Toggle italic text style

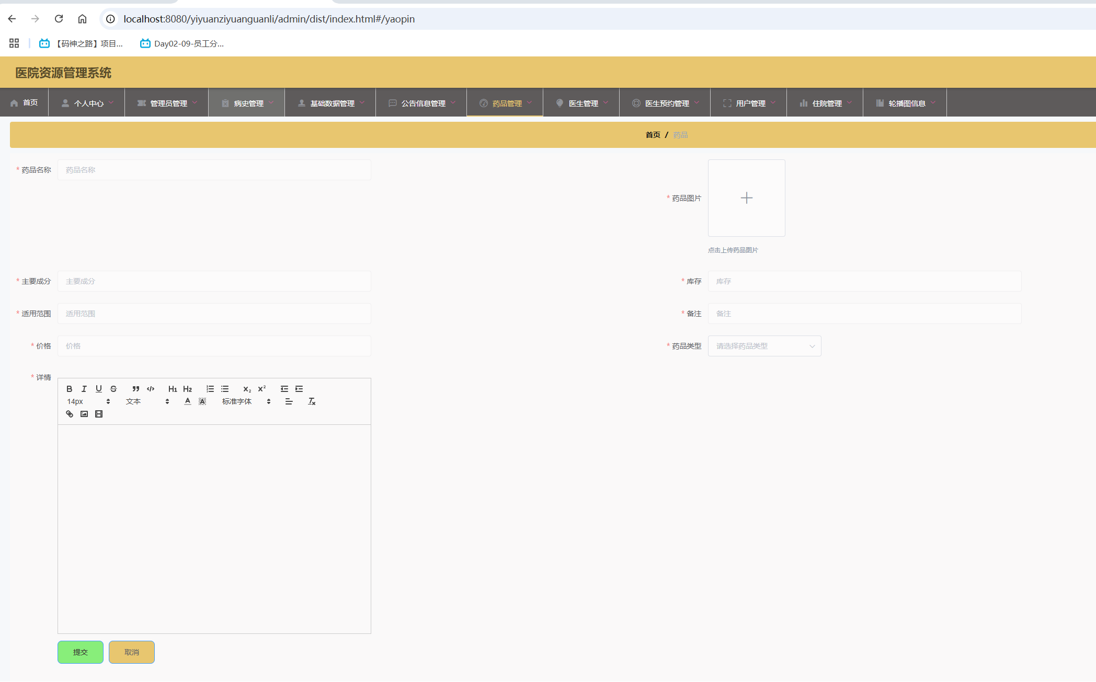[x=84, y=389]
